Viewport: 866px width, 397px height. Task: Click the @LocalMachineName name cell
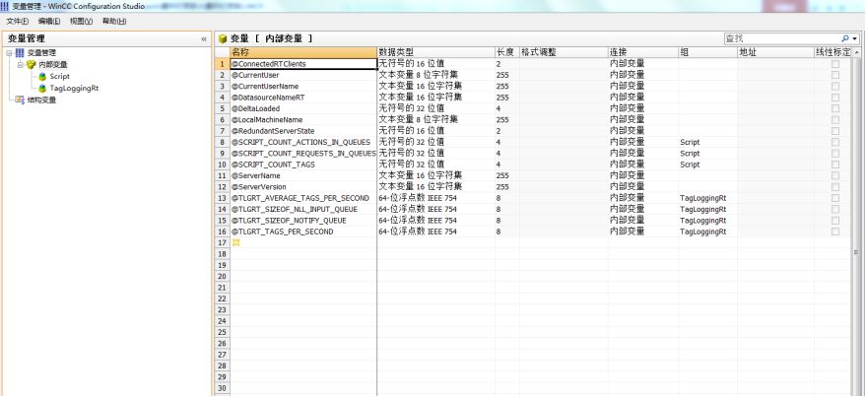tap(303, 120)
